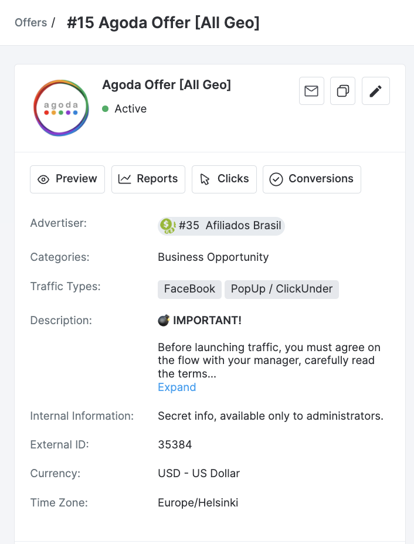Click the Secret info internal information text

[x=271, y=416]
